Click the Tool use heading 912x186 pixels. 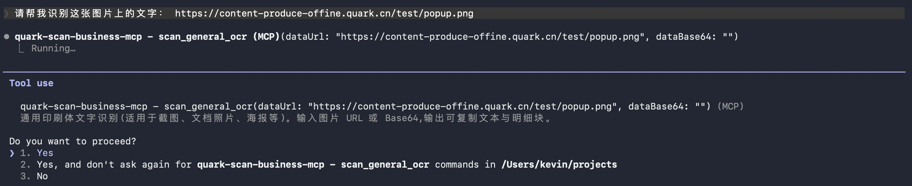pos(31,83)
